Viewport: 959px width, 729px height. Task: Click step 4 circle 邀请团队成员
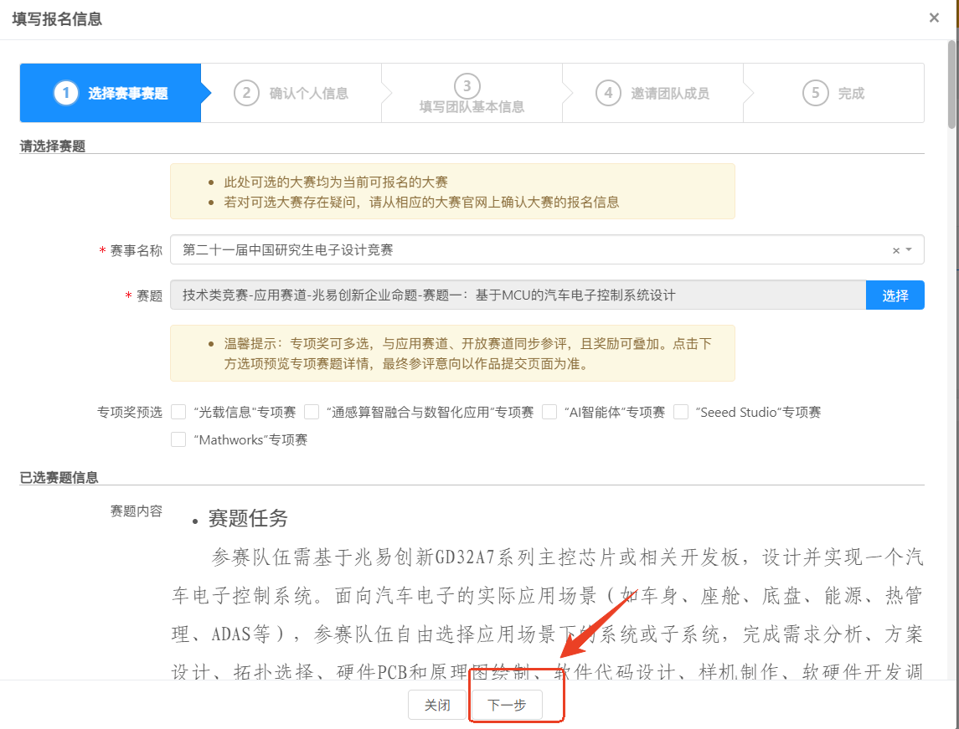(608, 93)
